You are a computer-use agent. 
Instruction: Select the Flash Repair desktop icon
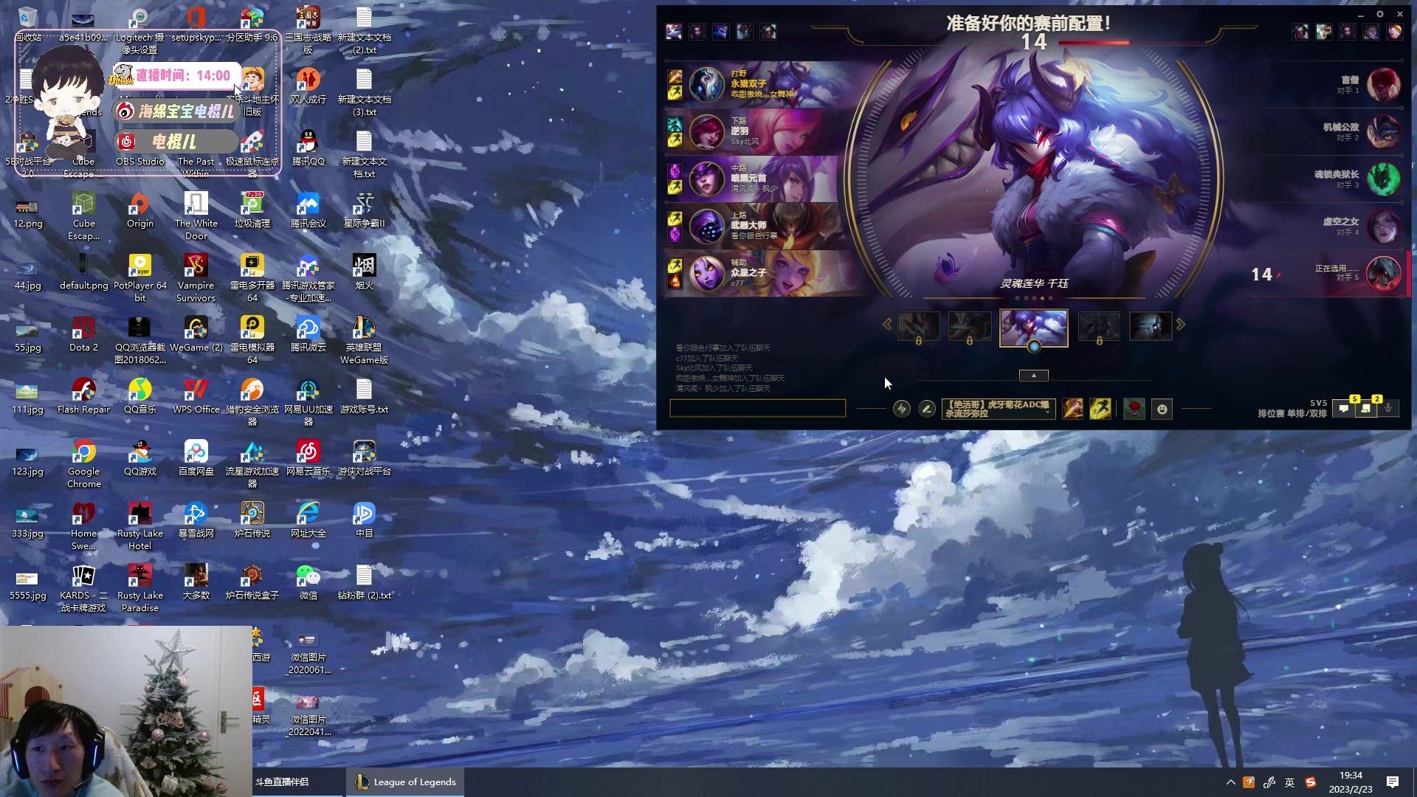point(84,396)
